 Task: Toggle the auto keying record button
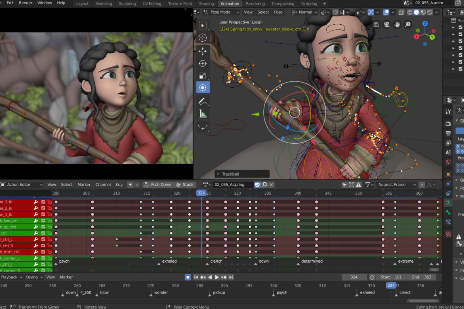tap(188, 277)
